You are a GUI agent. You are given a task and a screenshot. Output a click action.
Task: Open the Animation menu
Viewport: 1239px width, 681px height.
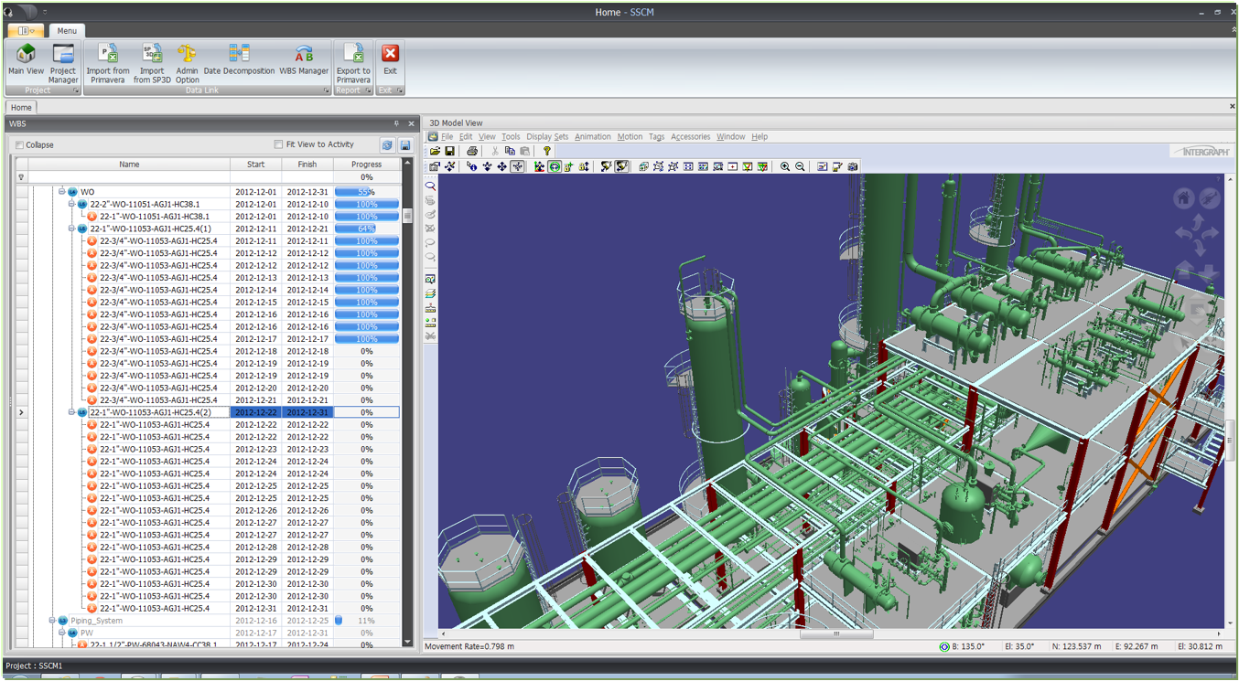[x=592, y=137]
